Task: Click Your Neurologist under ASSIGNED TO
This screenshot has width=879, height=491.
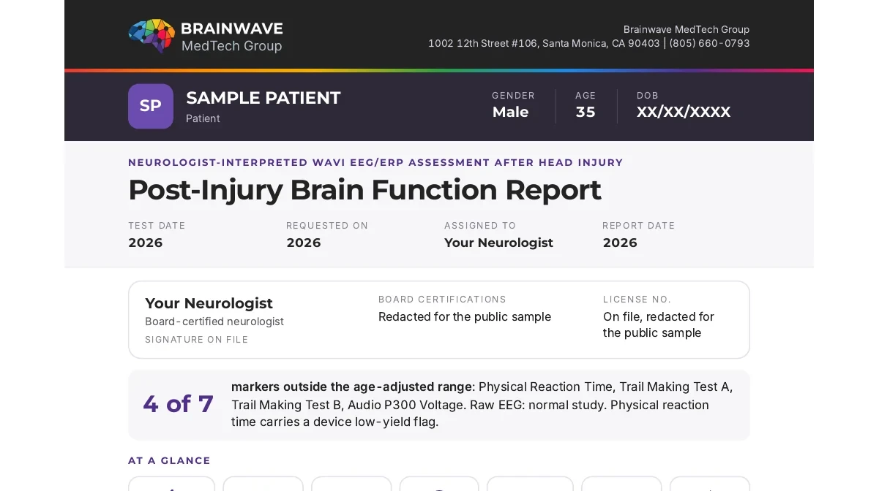Action: coord(498,243)
